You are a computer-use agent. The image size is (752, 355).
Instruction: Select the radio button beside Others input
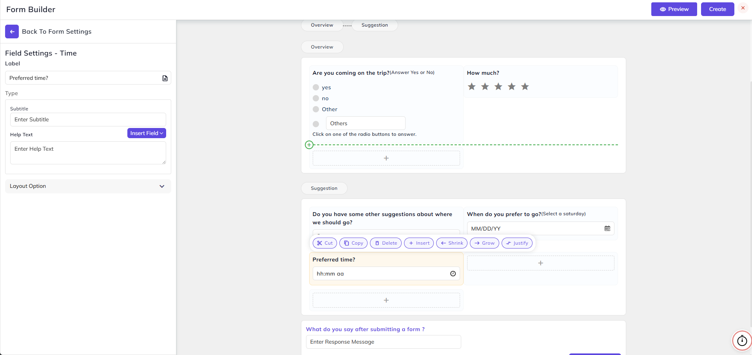(316, 124)
